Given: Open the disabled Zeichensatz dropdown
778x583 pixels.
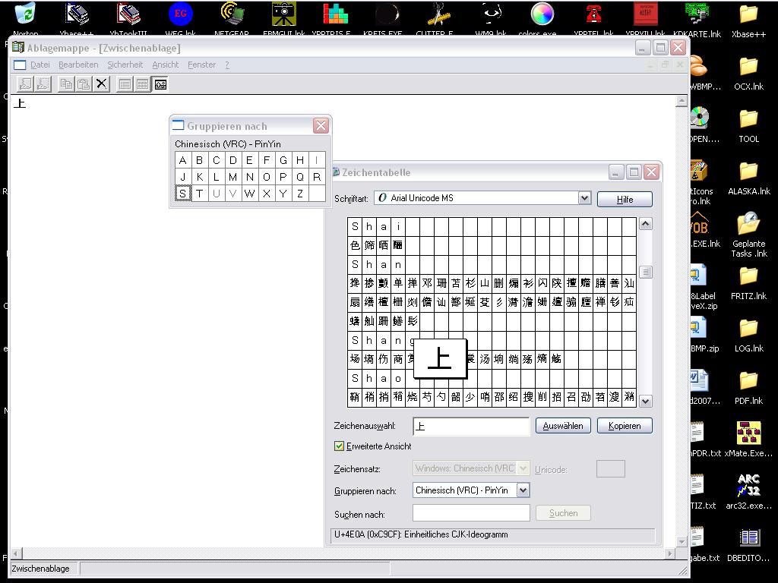Looking at the screenshot, I should [x=523, y=468].
